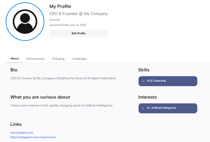
Task: Open the Edit Profile button
Action: pyautogui.click(x=79, y=33)
